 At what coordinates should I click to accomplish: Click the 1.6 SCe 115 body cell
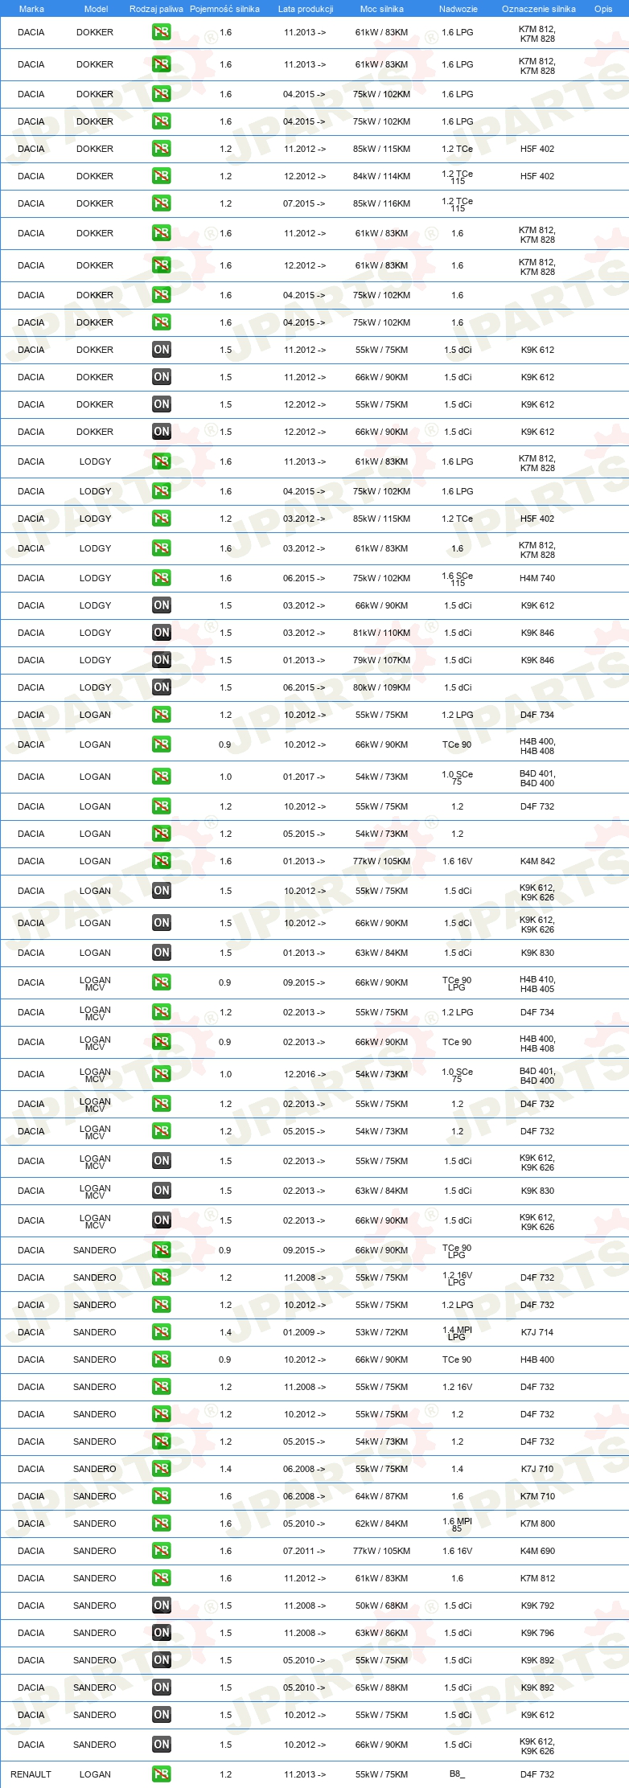pos(457,578)
